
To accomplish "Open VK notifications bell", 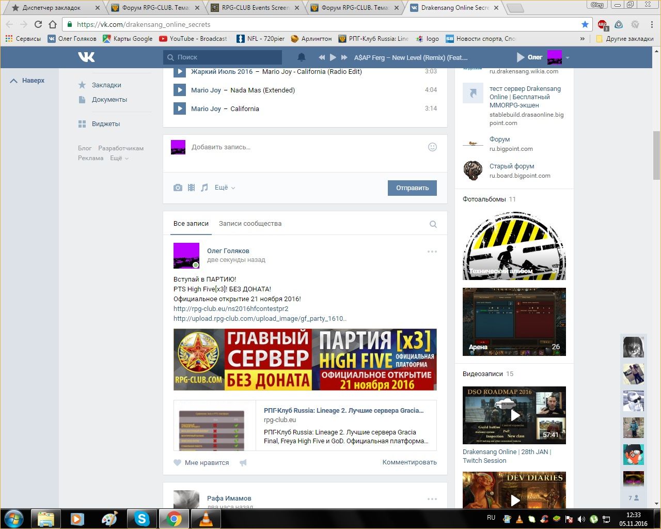I will tap(302, 57).
